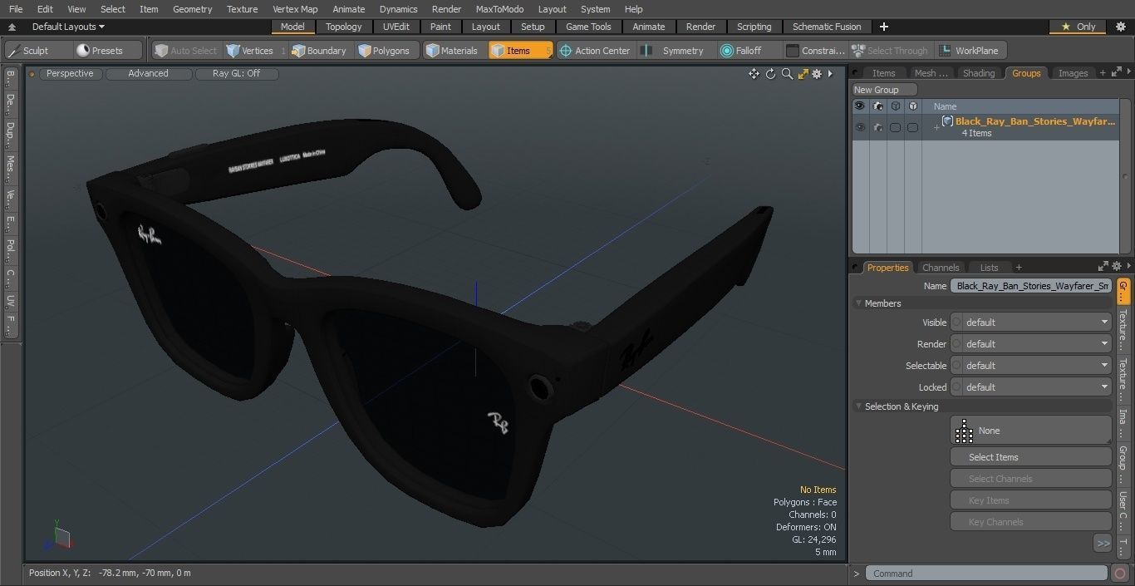The image size is (1135, 586).
Task: Toggle visibility eye for the Black_Ray_Ban_Stories group
Action: coord(860,127)
